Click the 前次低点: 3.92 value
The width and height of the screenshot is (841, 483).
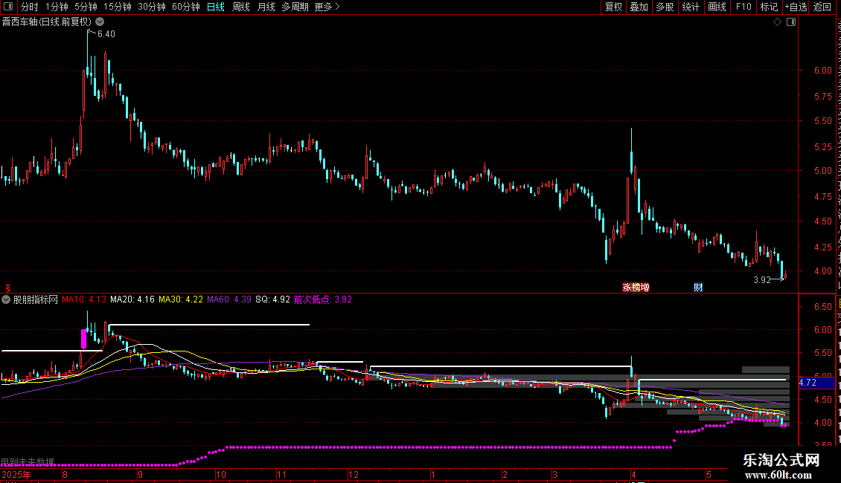tap(323, 299)
